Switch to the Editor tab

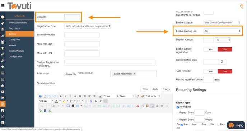pyautogui.click(x=145, y=89)
